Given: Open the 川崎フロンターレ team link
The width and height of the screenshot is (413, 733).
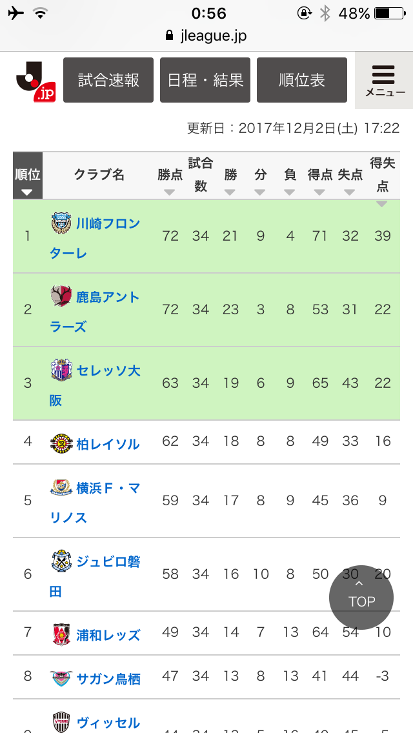Looking at the screenshot, I should pos(95,238).
